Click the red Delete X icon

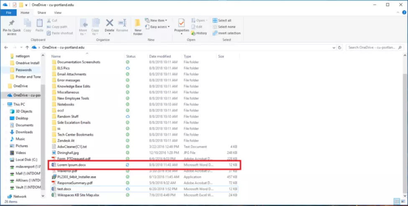[x=110, y=23]
